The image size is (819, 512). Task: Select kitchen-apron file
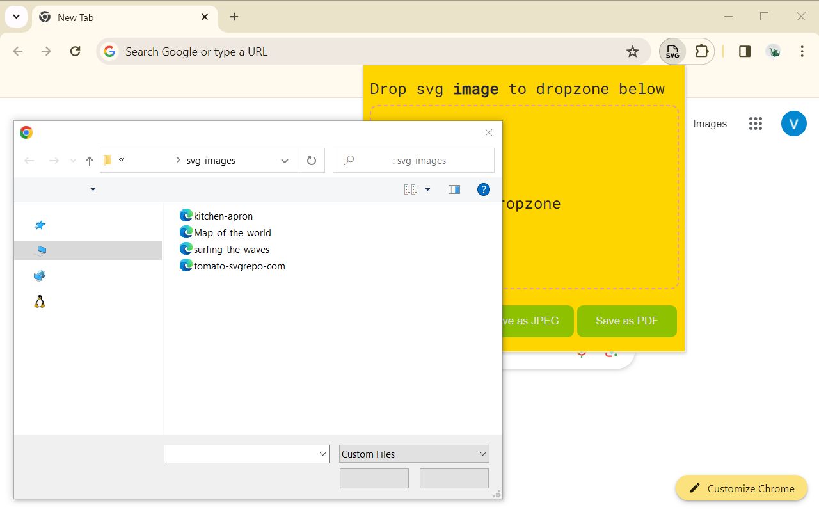pyautogui.click(x=223, y=216)
